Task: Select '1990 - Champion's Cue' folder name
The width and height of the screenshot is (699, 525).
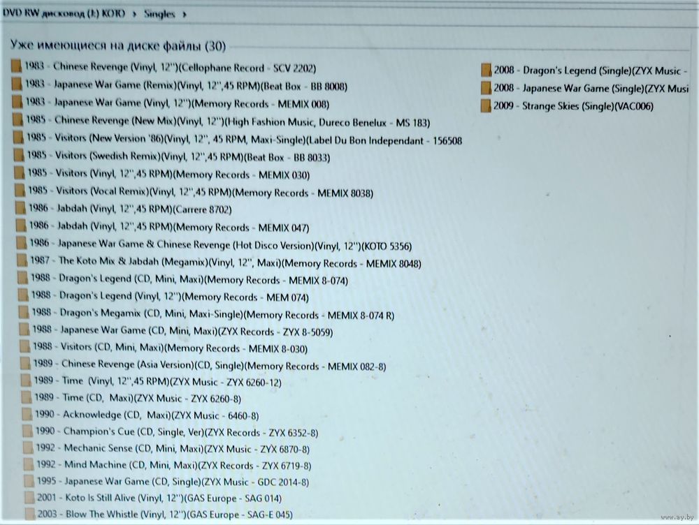Action: coord(177,432)
